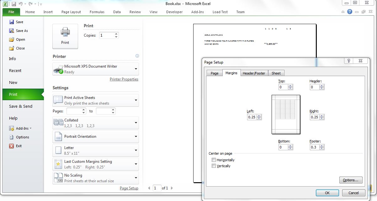Click the Footer margin input field

click(x=315, y=147)
